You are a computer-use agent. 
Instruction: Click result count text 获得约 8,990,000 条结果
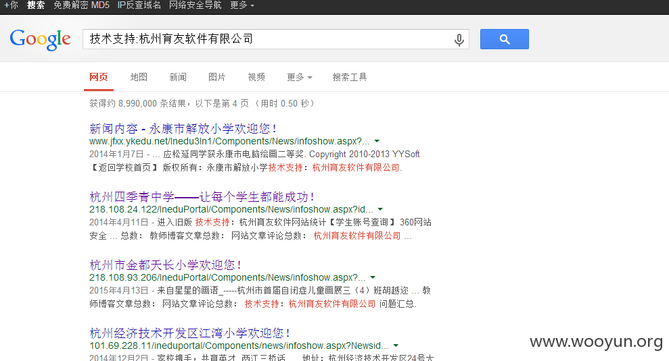click(x=138, y=103)
